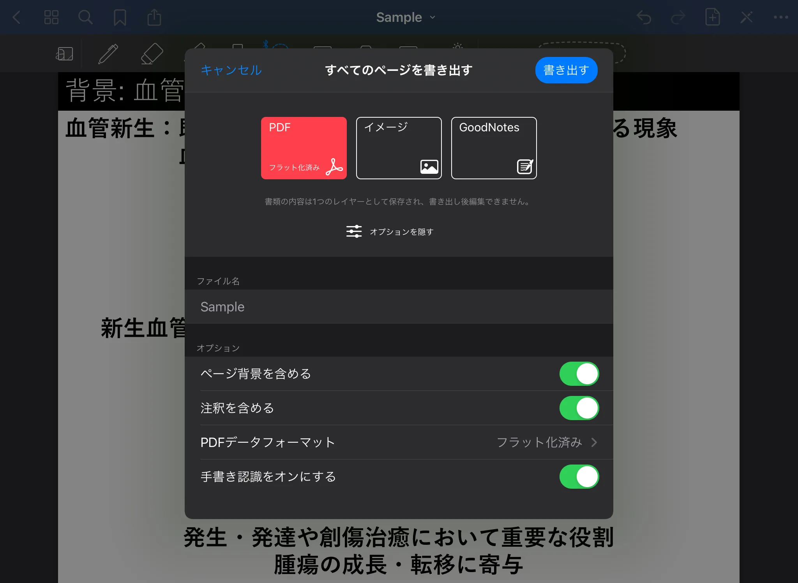Disable 手書き認識をオンにする switch
The height and width of the screenshot is (583, 798).
point(579,477)
